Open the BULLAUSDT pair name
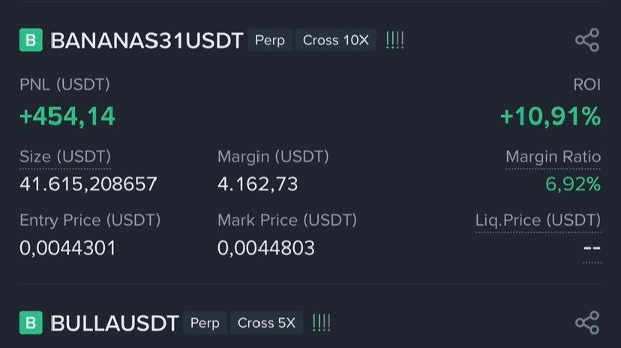This screenshot has height=348, width=621. pos(114,323)
